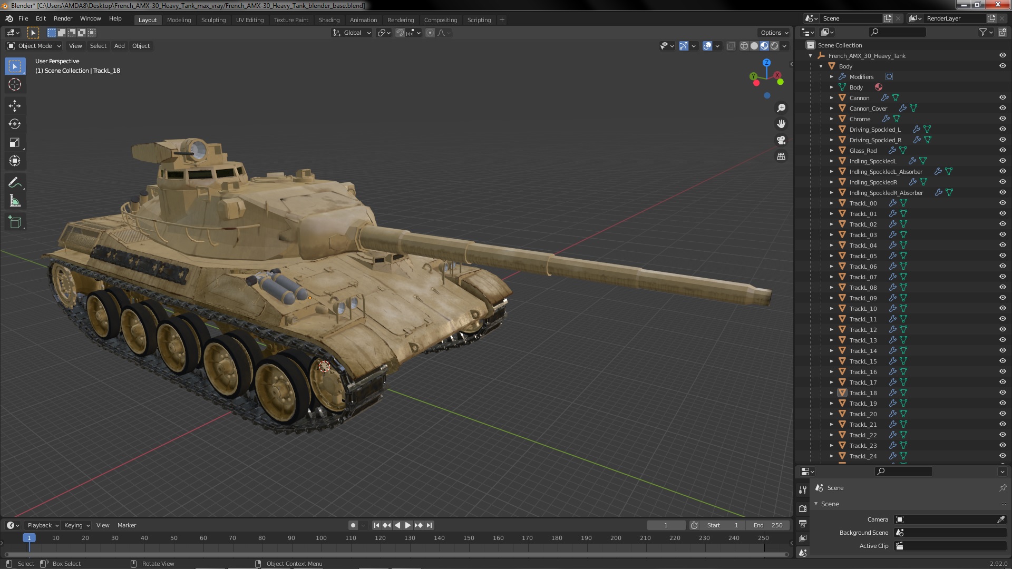Click the 3D cursor tool

point(15,84)
